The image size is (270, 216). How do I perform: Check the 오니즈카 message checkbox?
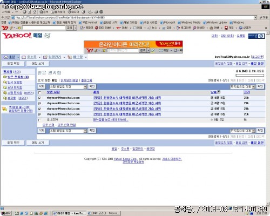coord(40,120)
